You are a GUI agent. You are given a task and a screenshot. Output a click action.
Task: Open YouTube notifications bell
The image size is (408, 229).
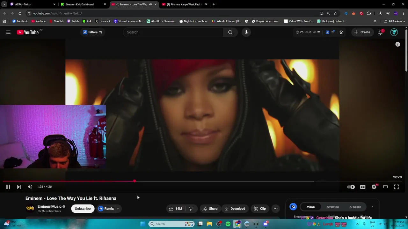tap(381, 32)
